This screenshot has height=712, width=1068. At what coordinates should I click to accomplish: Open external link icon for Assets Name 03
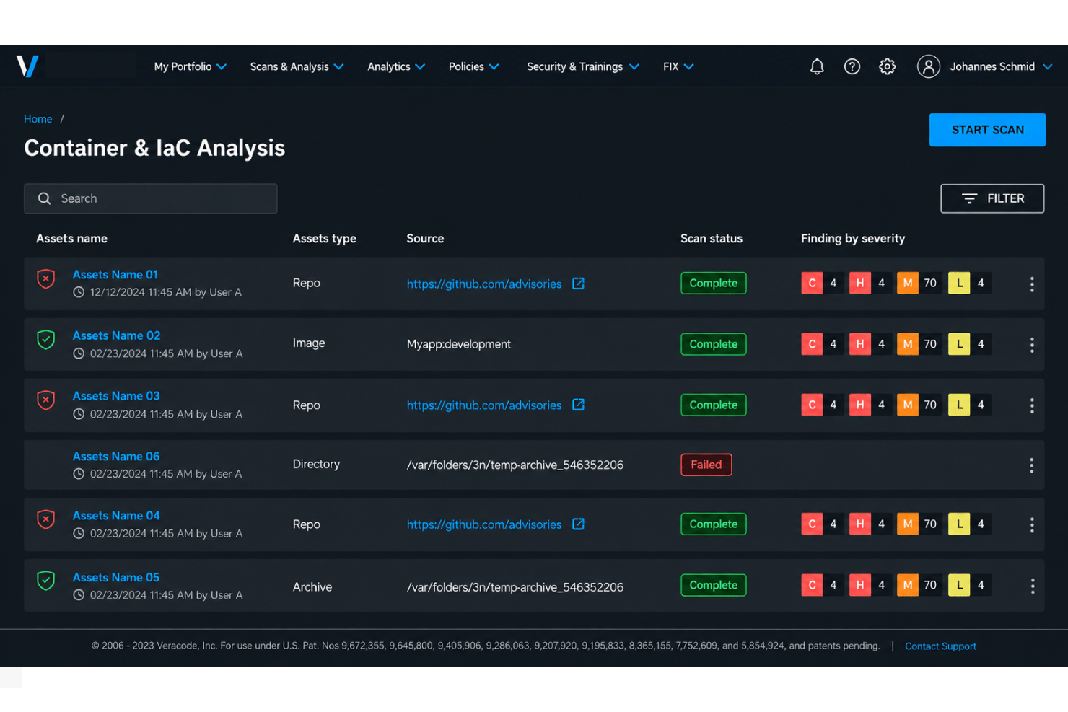pyautogui.click(x=578, y=405)
